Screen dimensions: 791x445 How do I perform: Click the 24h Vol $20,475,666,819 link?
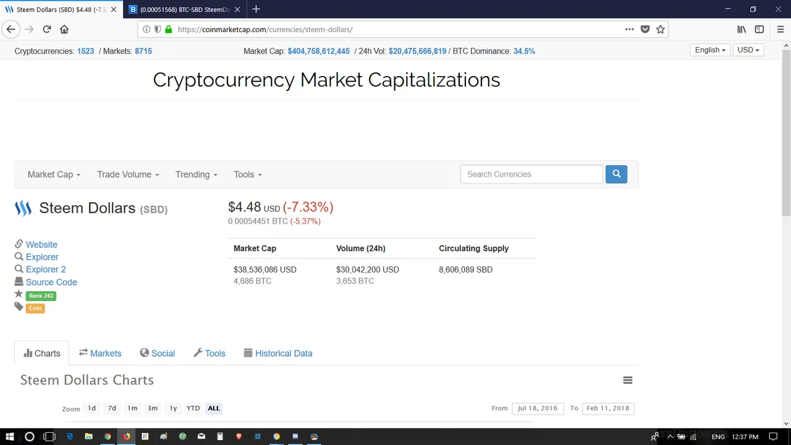(417, 51)
